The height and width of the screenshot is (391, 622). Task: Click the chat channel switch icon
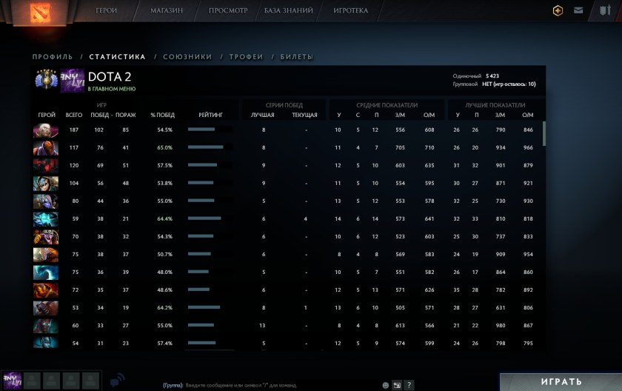[x=397, y=385]
